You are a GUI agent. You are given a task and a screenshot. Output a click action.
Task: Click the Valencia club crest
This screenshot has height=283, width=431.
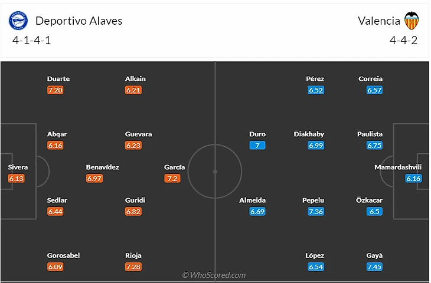click(412, 21)
